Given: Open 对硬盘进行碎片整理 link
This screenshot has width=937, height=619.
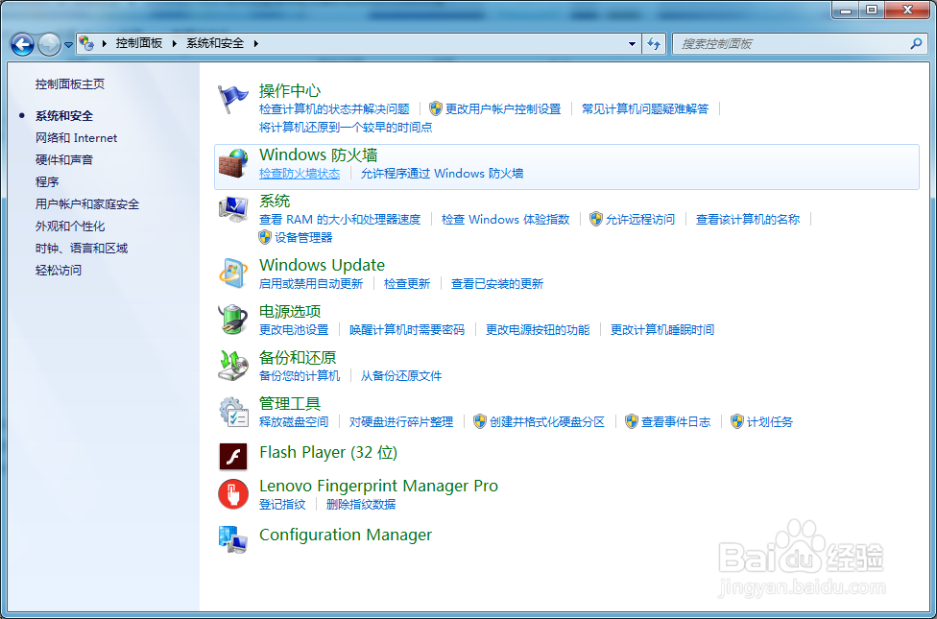Looking at the screenshot, I should [401, 422].
